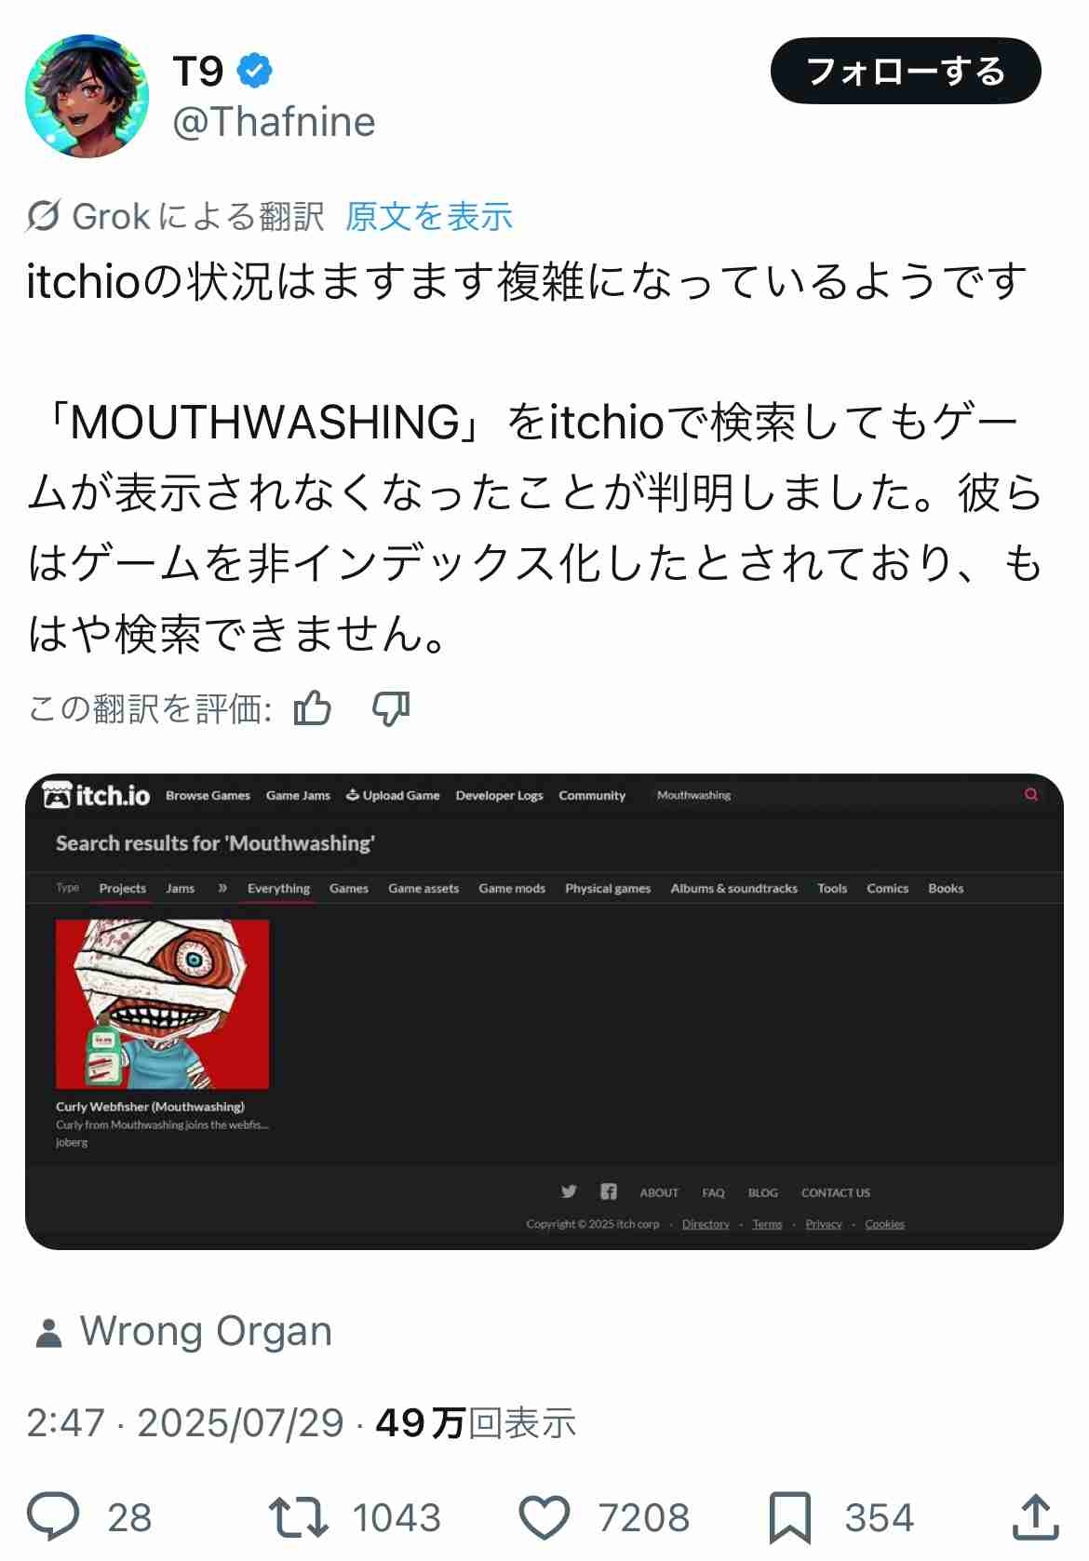Open T9's profile avatar
Screen dimensions: 1089x1561
click(87, 96)
